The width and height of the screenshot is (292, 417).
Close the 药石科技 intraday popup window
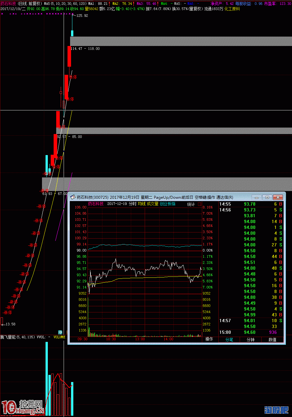[x=277, y=197]
